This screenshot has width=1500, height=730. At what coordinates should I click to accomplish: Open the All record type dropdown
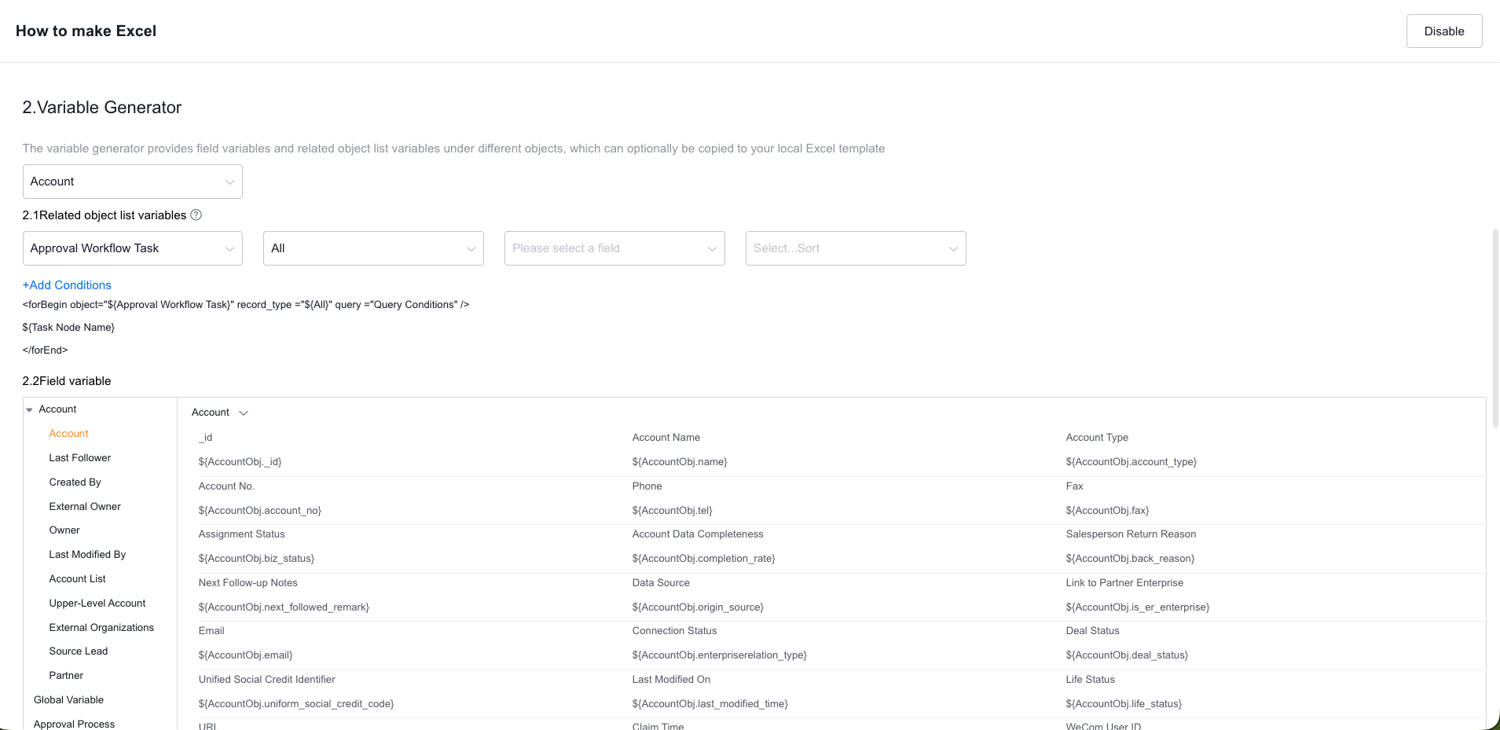coord(373,248)
